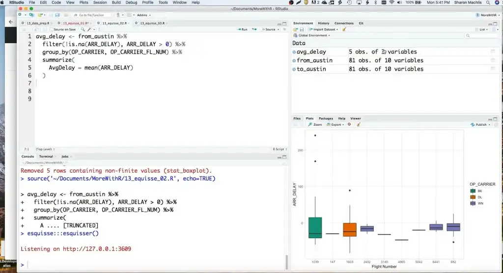This screenshot has width=503, height=273.
Task: Open from_austin data viewer grid icon
Action: tap(493, 60)
